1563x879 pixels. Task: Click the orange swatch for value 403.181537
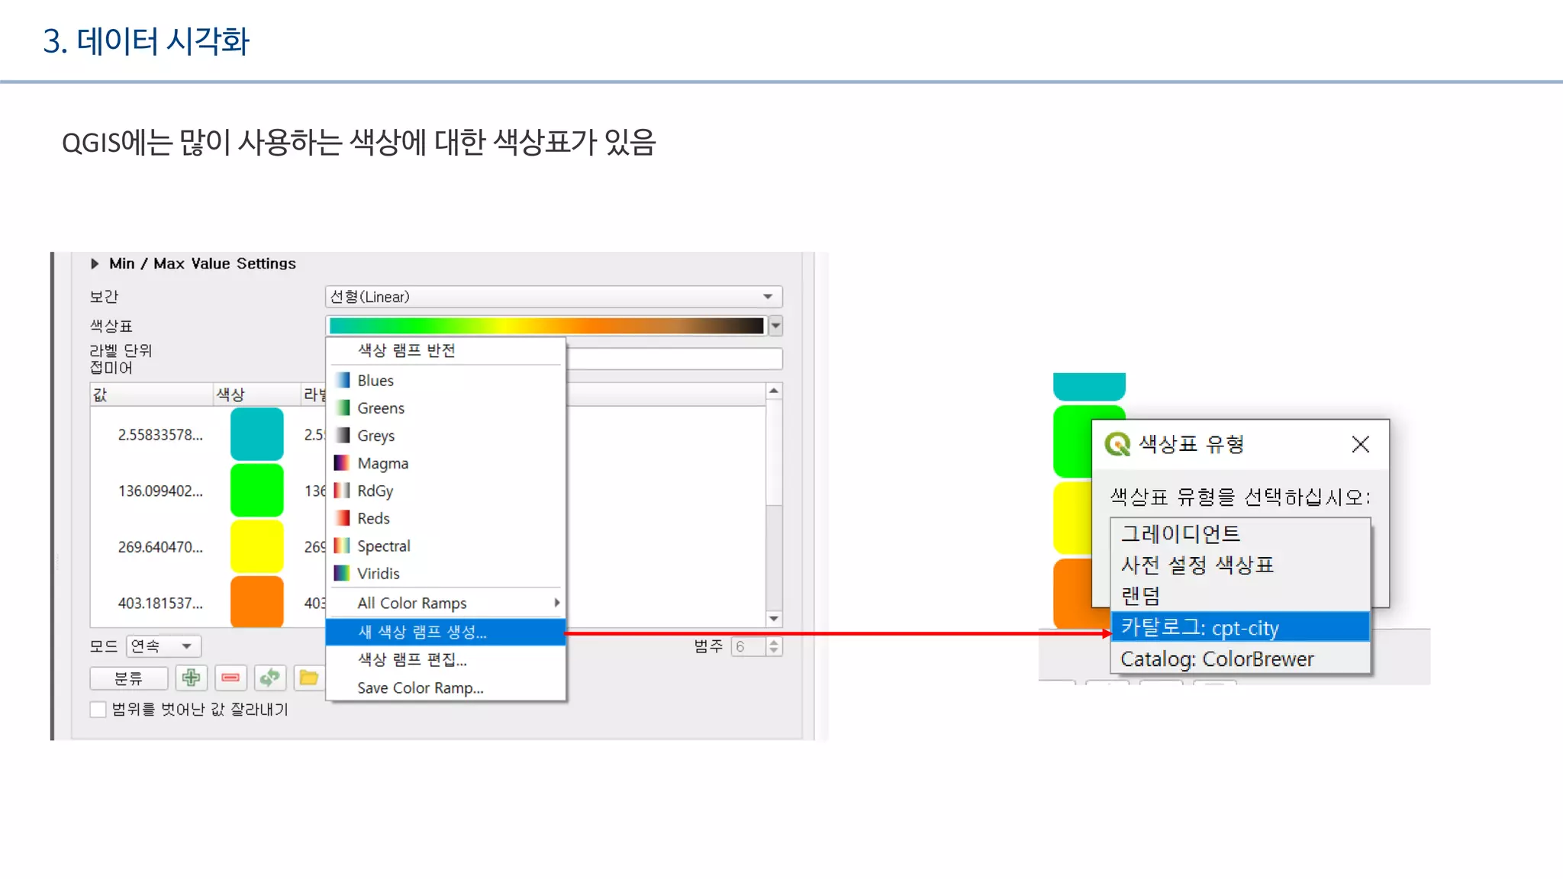257,602
